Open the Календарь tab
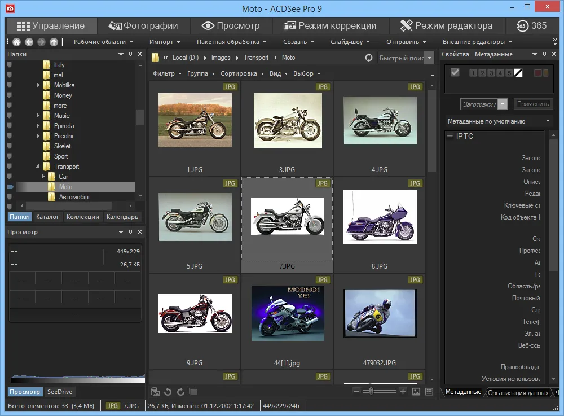 (122, 217)
